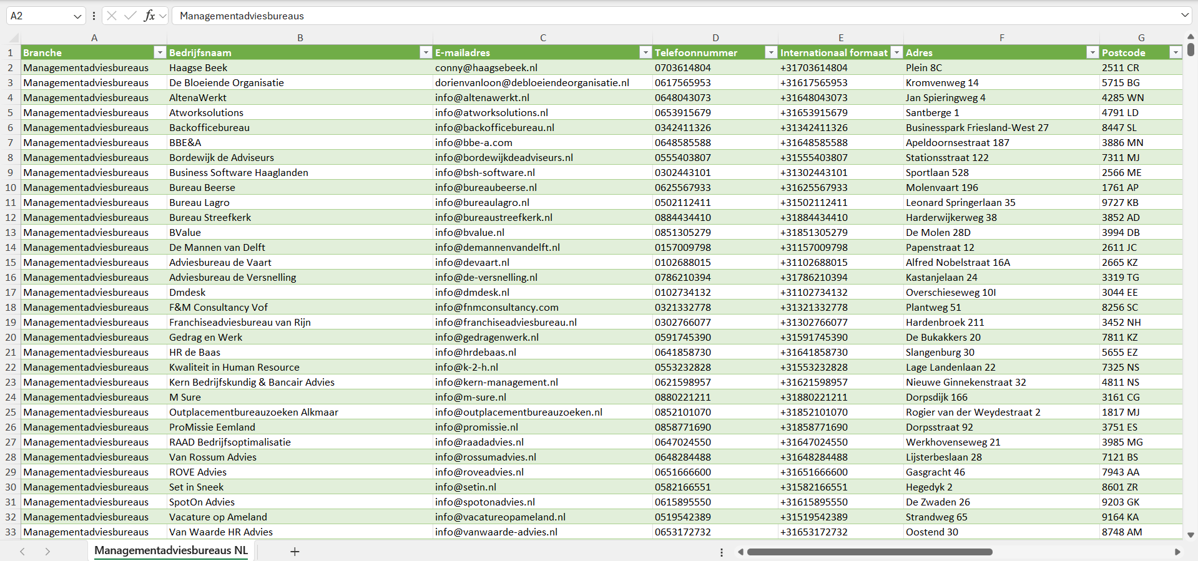Image resolution: width=1198 pixels, height=561 pixels.
Task: Click the vertical dots beside Name Box
Action: [x=94, y=16]
